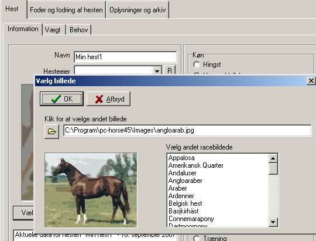Open the Oplysninger og arkiv tab
The image size is (316, 241).
[x=138, y=10]
